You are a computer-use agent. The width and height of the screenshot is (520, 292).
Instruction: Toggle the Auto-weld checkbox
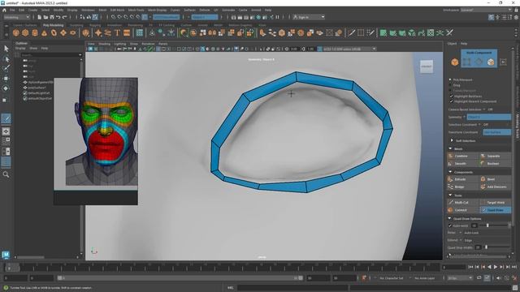(x=450, y=225)
